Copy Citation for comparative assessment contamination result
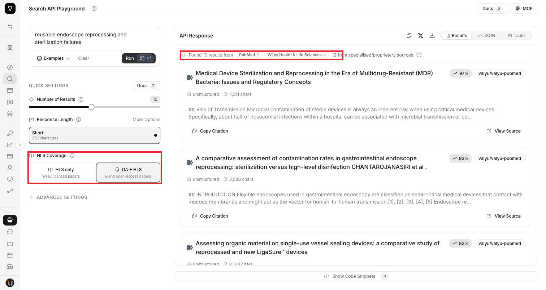The image size is (546, 290). (210, 216)
